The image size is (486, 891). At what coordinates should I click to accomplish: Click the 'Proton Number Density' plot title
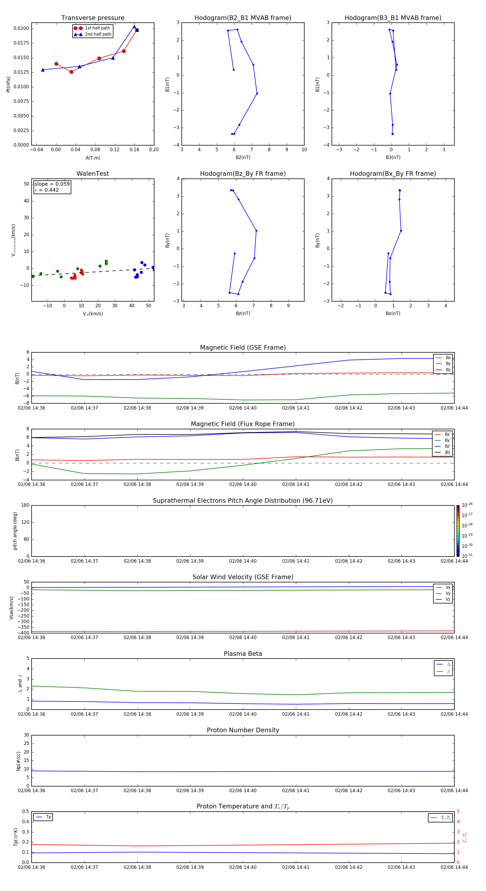pos(243,730)
